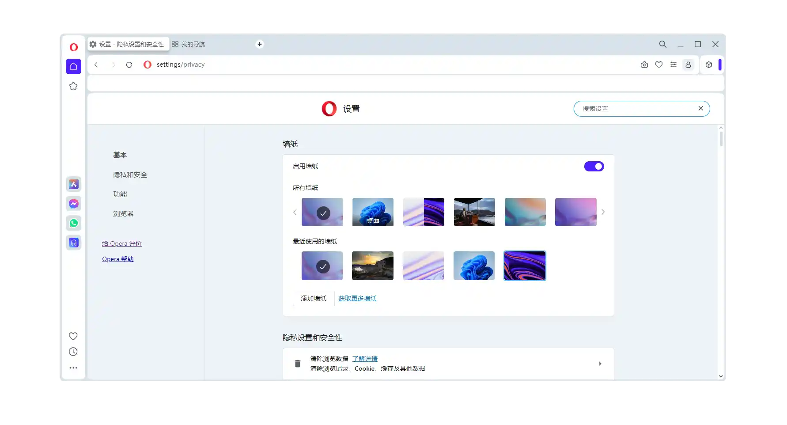Open extensions cube icon
Image resolution: width=787 pixels, height=425 pixels.
tap(709, 65)
